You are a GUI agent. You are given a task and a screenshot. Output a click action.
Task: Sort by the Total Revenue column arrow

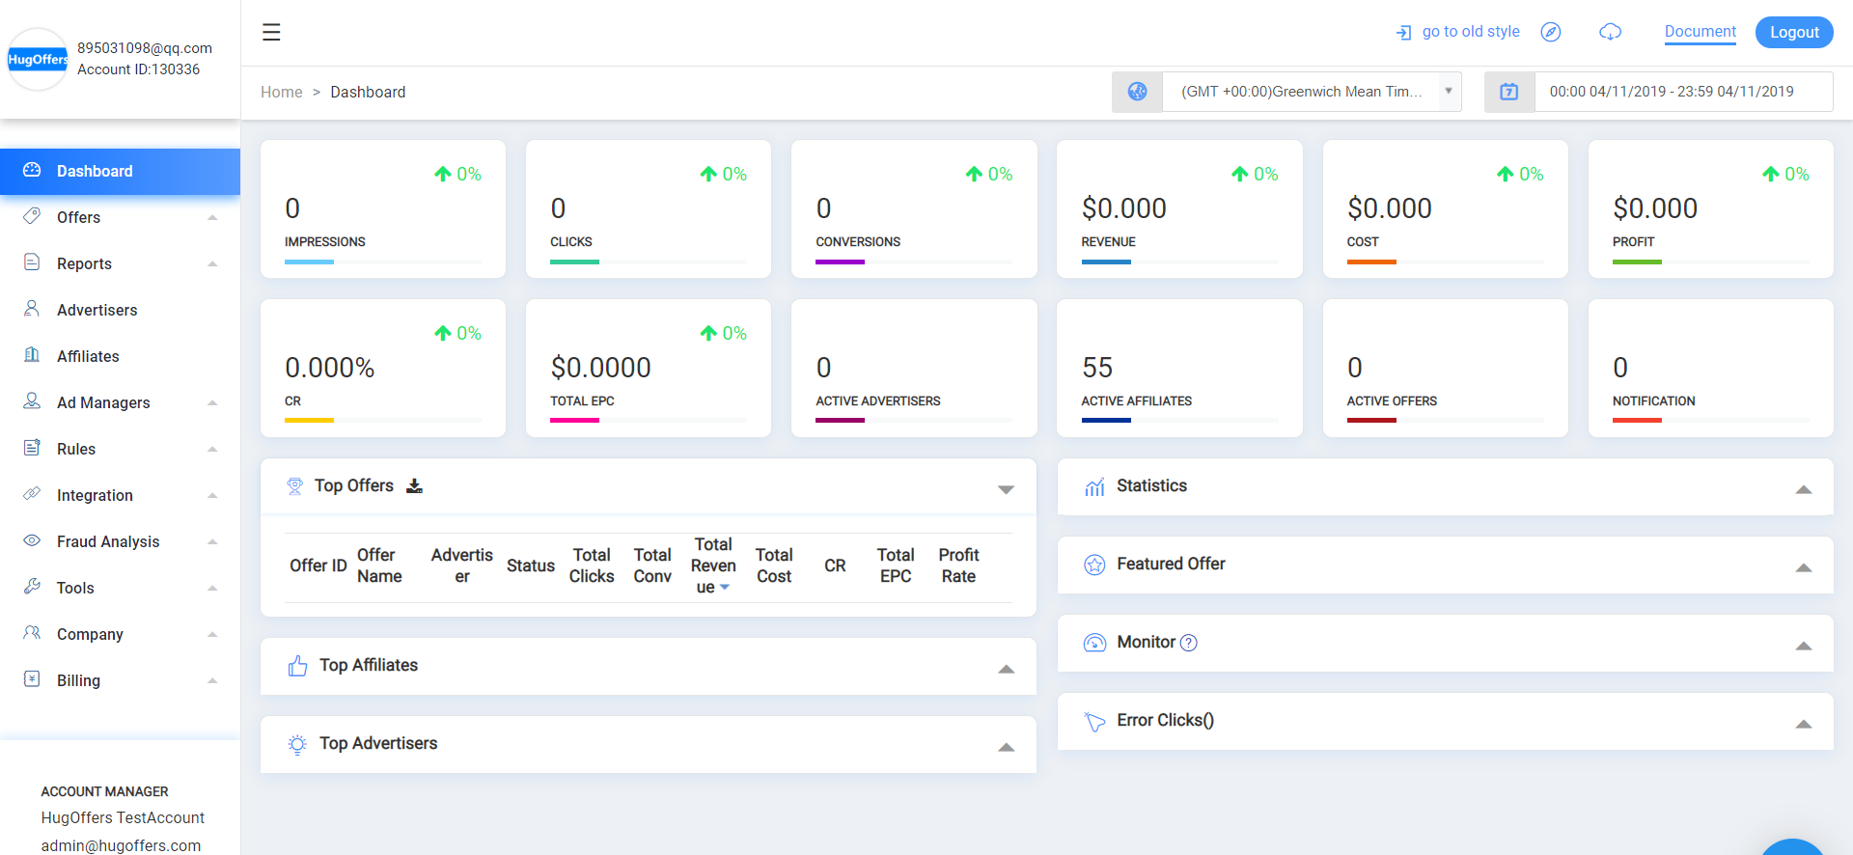click(725, 588)
